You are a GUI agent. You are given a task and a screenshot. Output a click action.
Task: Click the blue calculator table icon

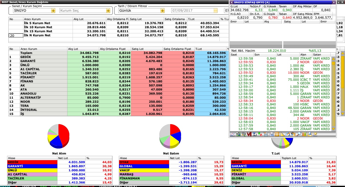[271, 134]
